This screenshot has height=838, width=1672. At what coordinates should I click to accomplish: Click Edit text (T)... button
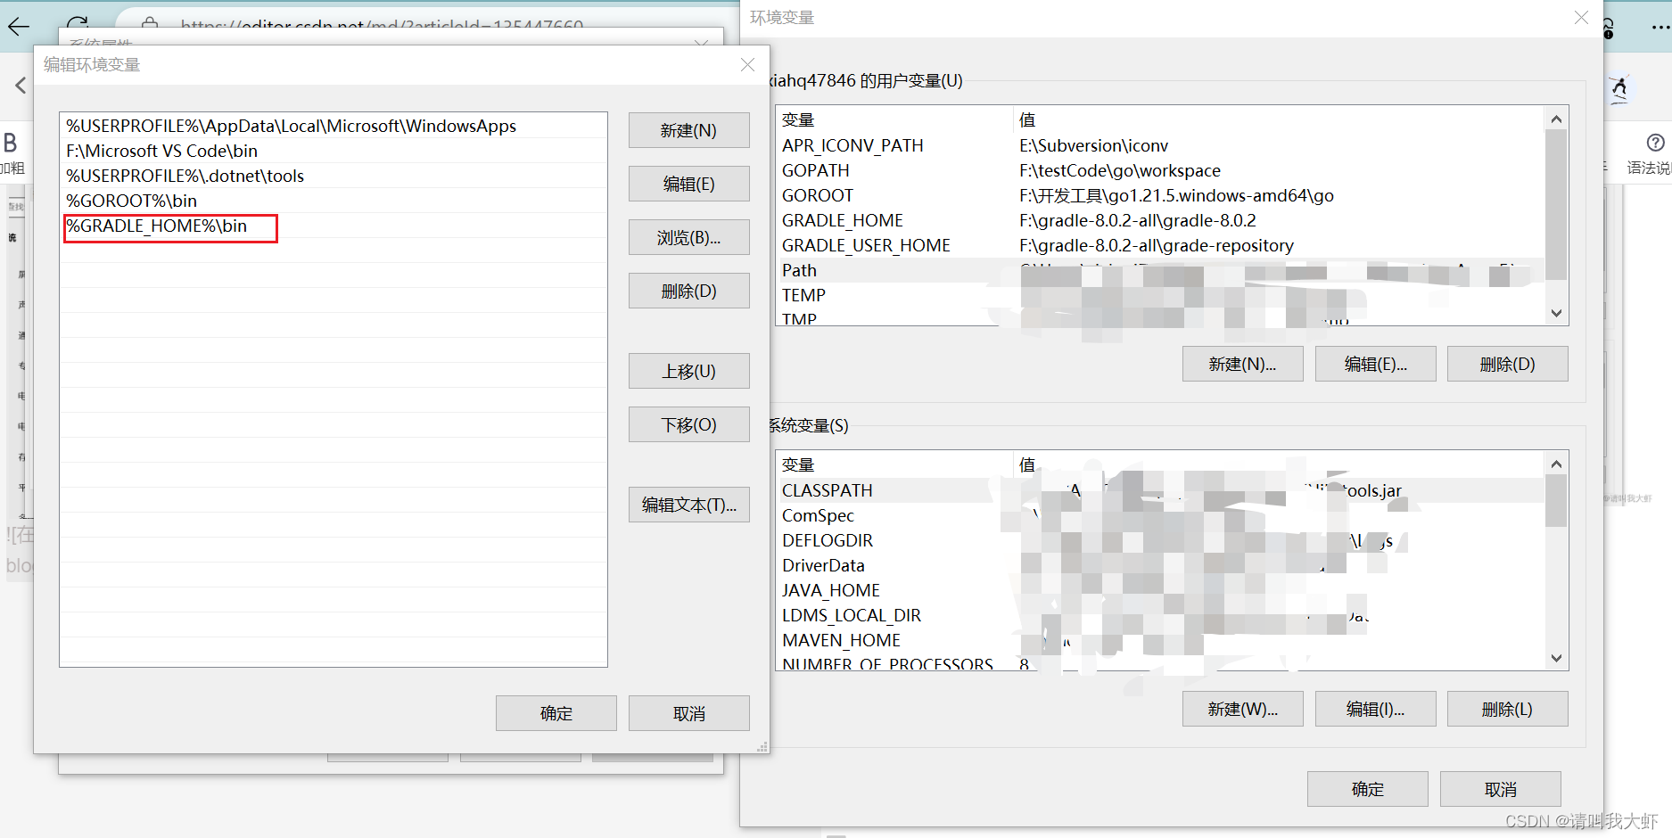(x=688, y=505)
